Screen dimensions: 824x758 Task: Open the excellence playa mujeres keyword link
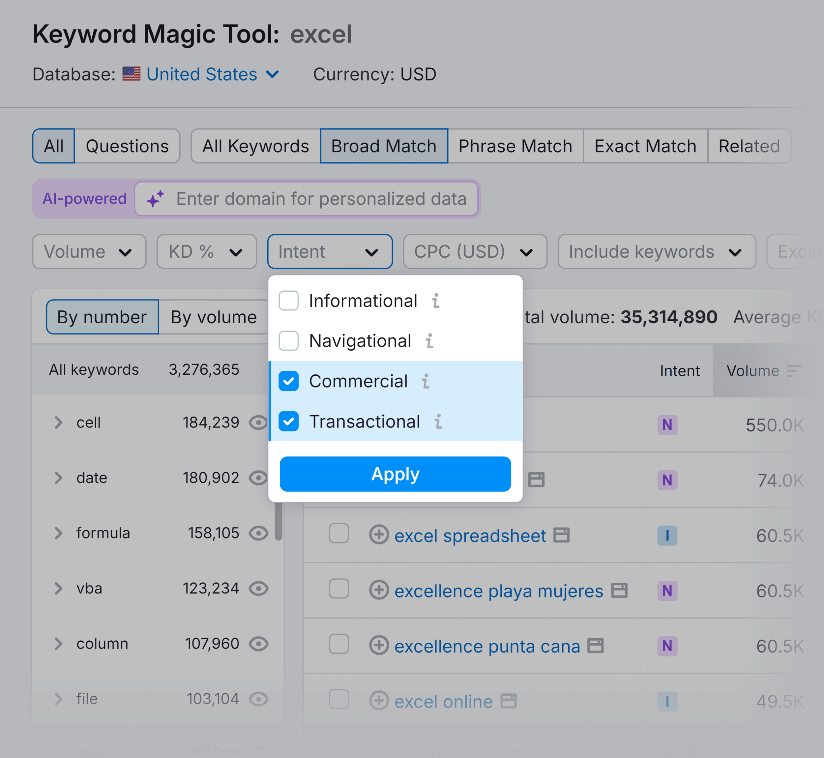click(499, 591)
